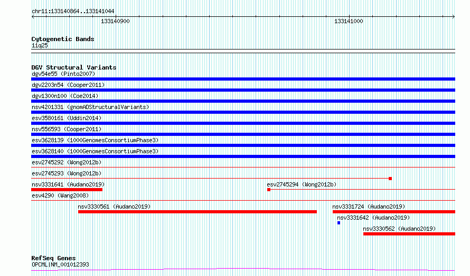Click the blue bar under dgv1300n100
470x276 pixels.
(243, 101)
